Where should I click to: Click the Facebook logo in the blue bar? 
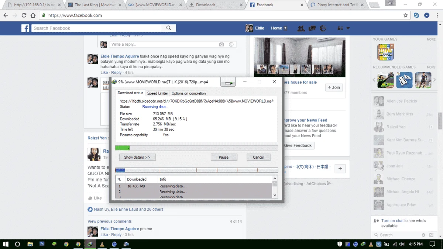[x=25, y=28]
